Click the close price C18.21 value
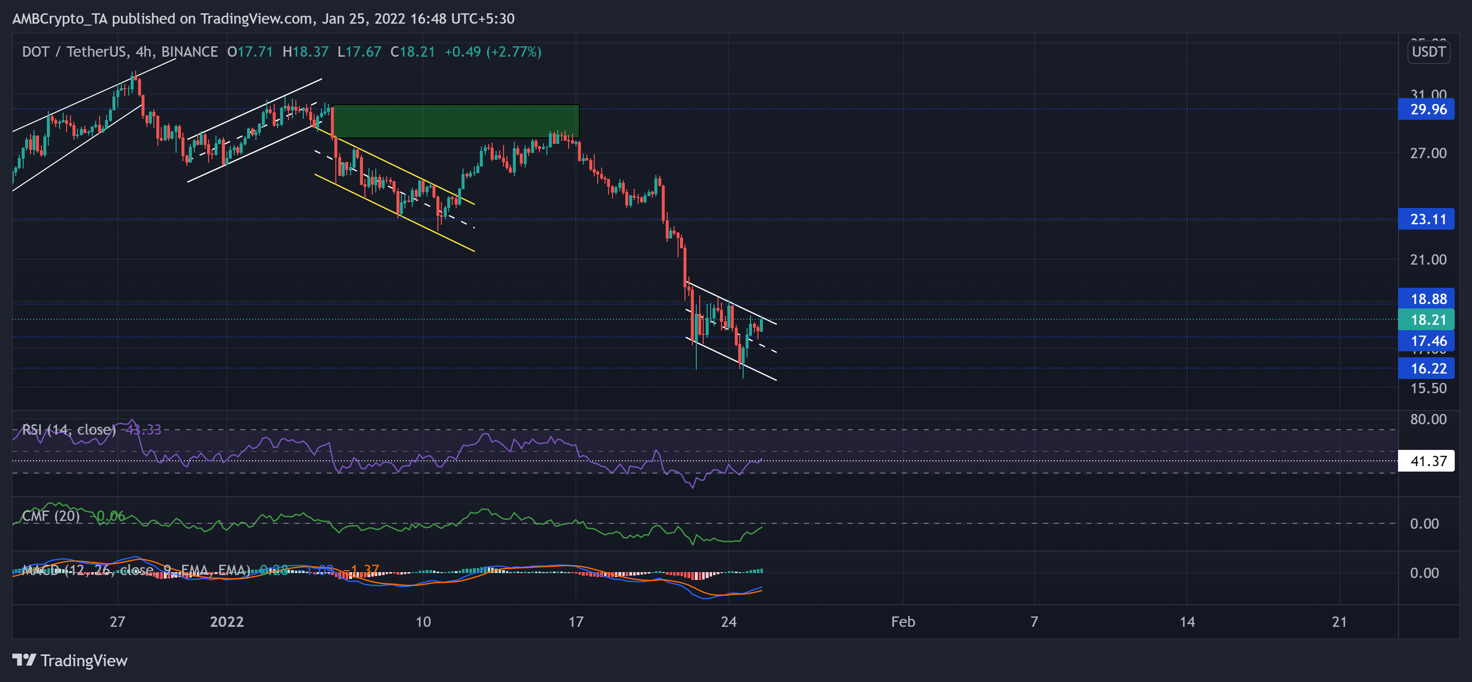 (x=413, y=52)
